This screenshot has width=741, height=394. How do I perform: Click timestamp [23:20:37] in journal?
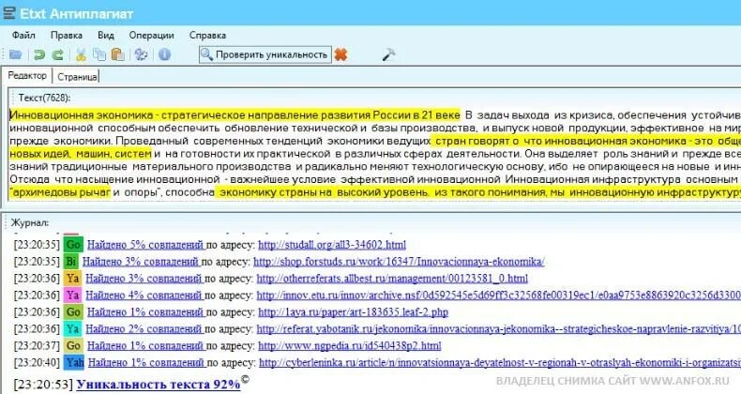(37, 346)
